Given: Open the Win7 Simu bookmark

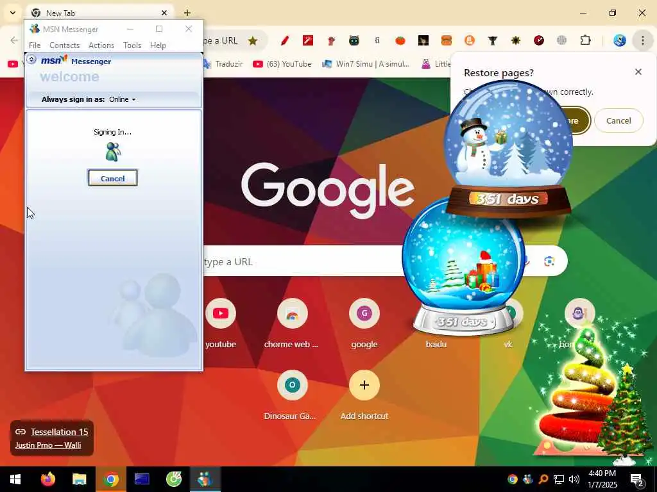Looking at the screenshot, I should click(x=366, y=64).
